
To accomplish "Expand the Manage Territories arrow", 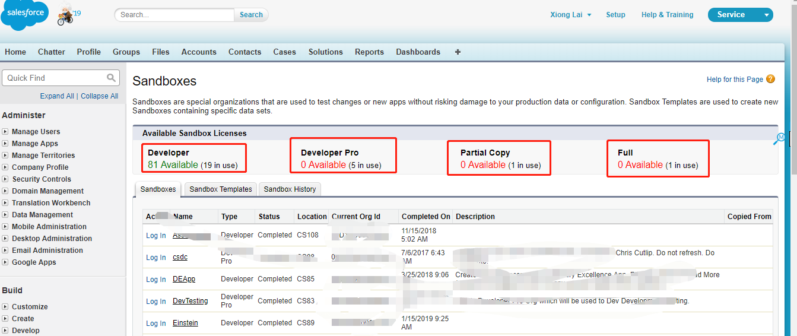I will click(x=5, y=156).
